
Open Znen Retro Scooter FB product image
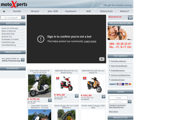pos(40,86)
